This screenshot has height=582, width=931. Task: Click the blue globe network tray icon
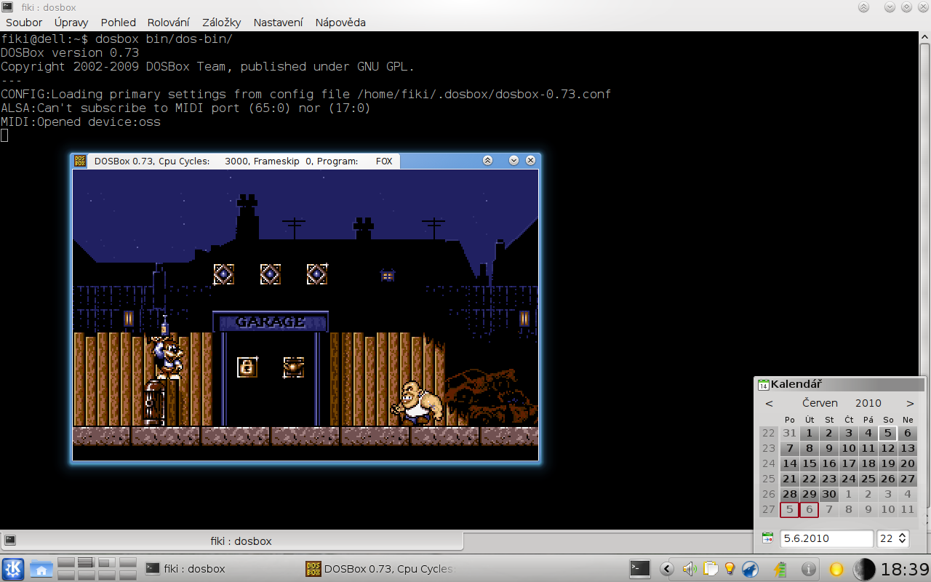[750, 569]
